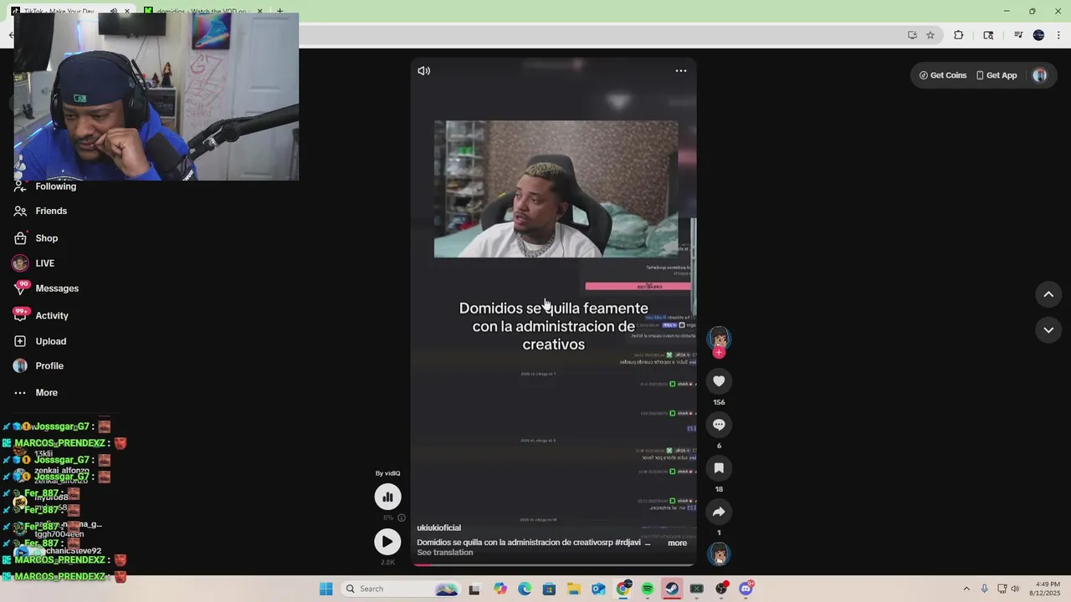Go to next video with down chevron

[1048, 330]
